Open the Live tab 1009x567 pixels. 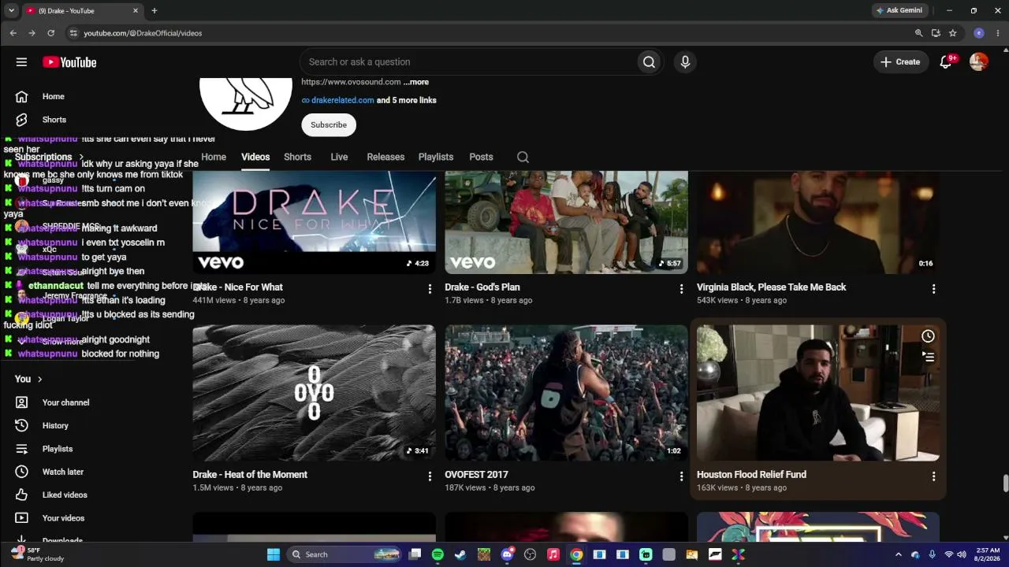tap(339, 157)
